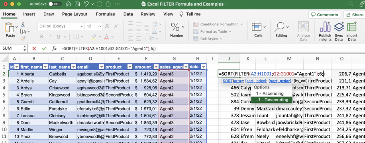Image resolution: width=365 pixels, height=143 pixels.
Task: Confirm formula with the green checkmark
Action: (44, 48)
